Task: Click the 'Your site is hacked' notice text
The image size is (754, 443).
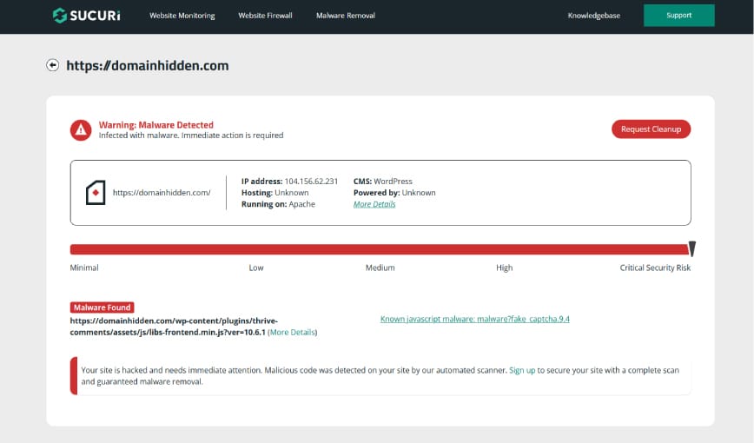Action: (380, 376)
